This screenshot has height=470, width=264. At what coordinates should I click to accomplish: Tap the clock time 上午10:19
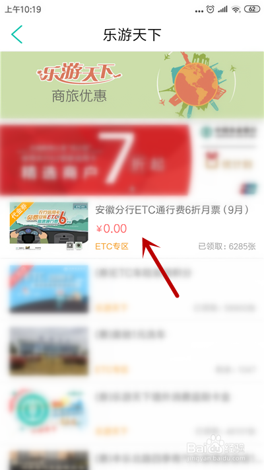(x=23, y=10)
